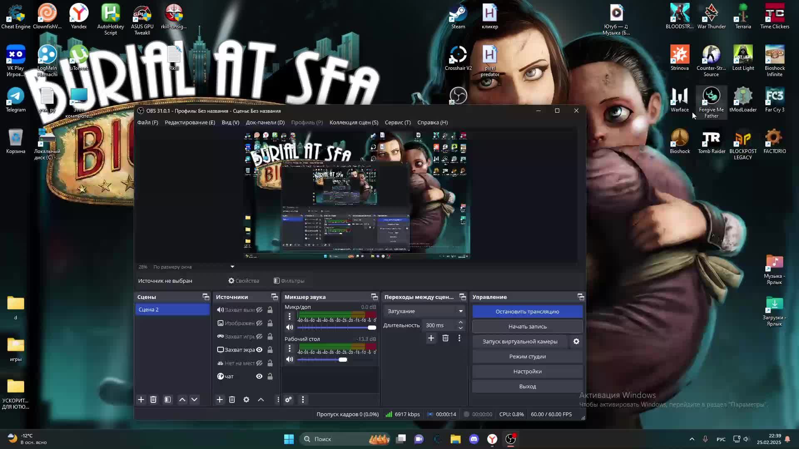
Task: Undock the Управление panel
Action: (x=581, y=297)
